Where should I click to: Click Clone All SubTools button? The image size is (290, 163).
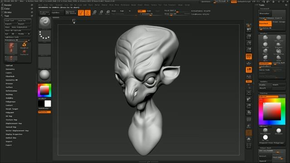[x=17, y=30]
